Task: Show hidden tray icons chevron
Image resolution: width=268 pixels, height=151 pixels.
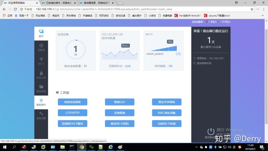Action: click(x=197, y=147)
